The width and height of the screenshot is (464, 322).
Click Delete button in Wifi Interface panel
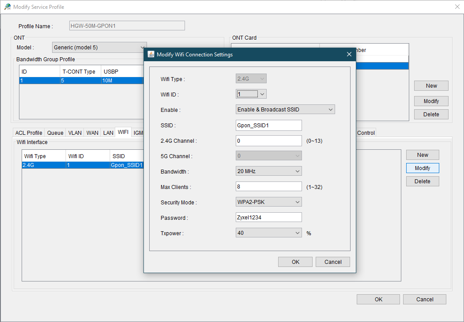click(423, 181)
